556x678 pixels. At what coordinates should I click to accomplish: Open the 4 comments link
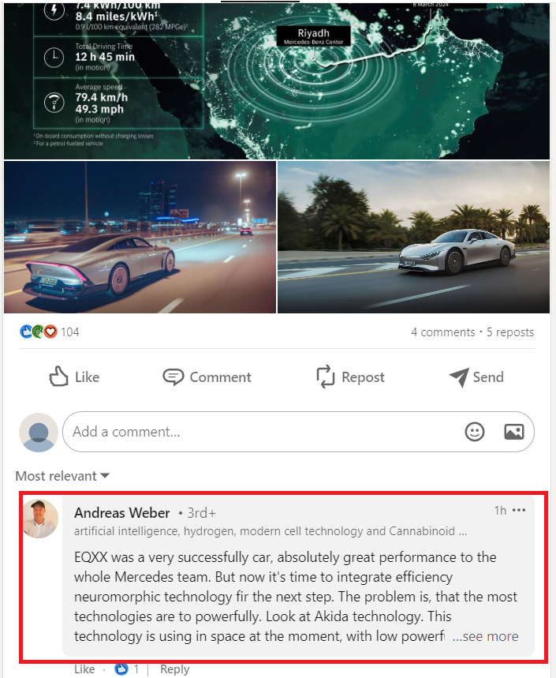442,332
